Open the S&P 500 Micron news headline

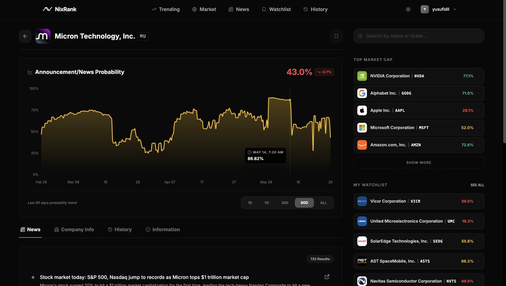tap(144, 277)
